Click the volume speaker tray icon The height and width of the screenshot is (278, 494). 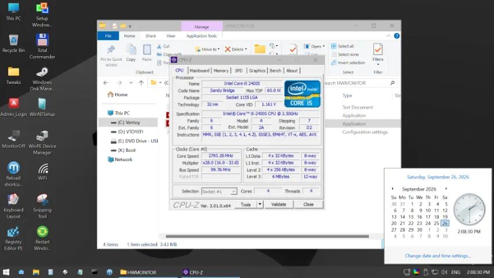click(444, 272)
